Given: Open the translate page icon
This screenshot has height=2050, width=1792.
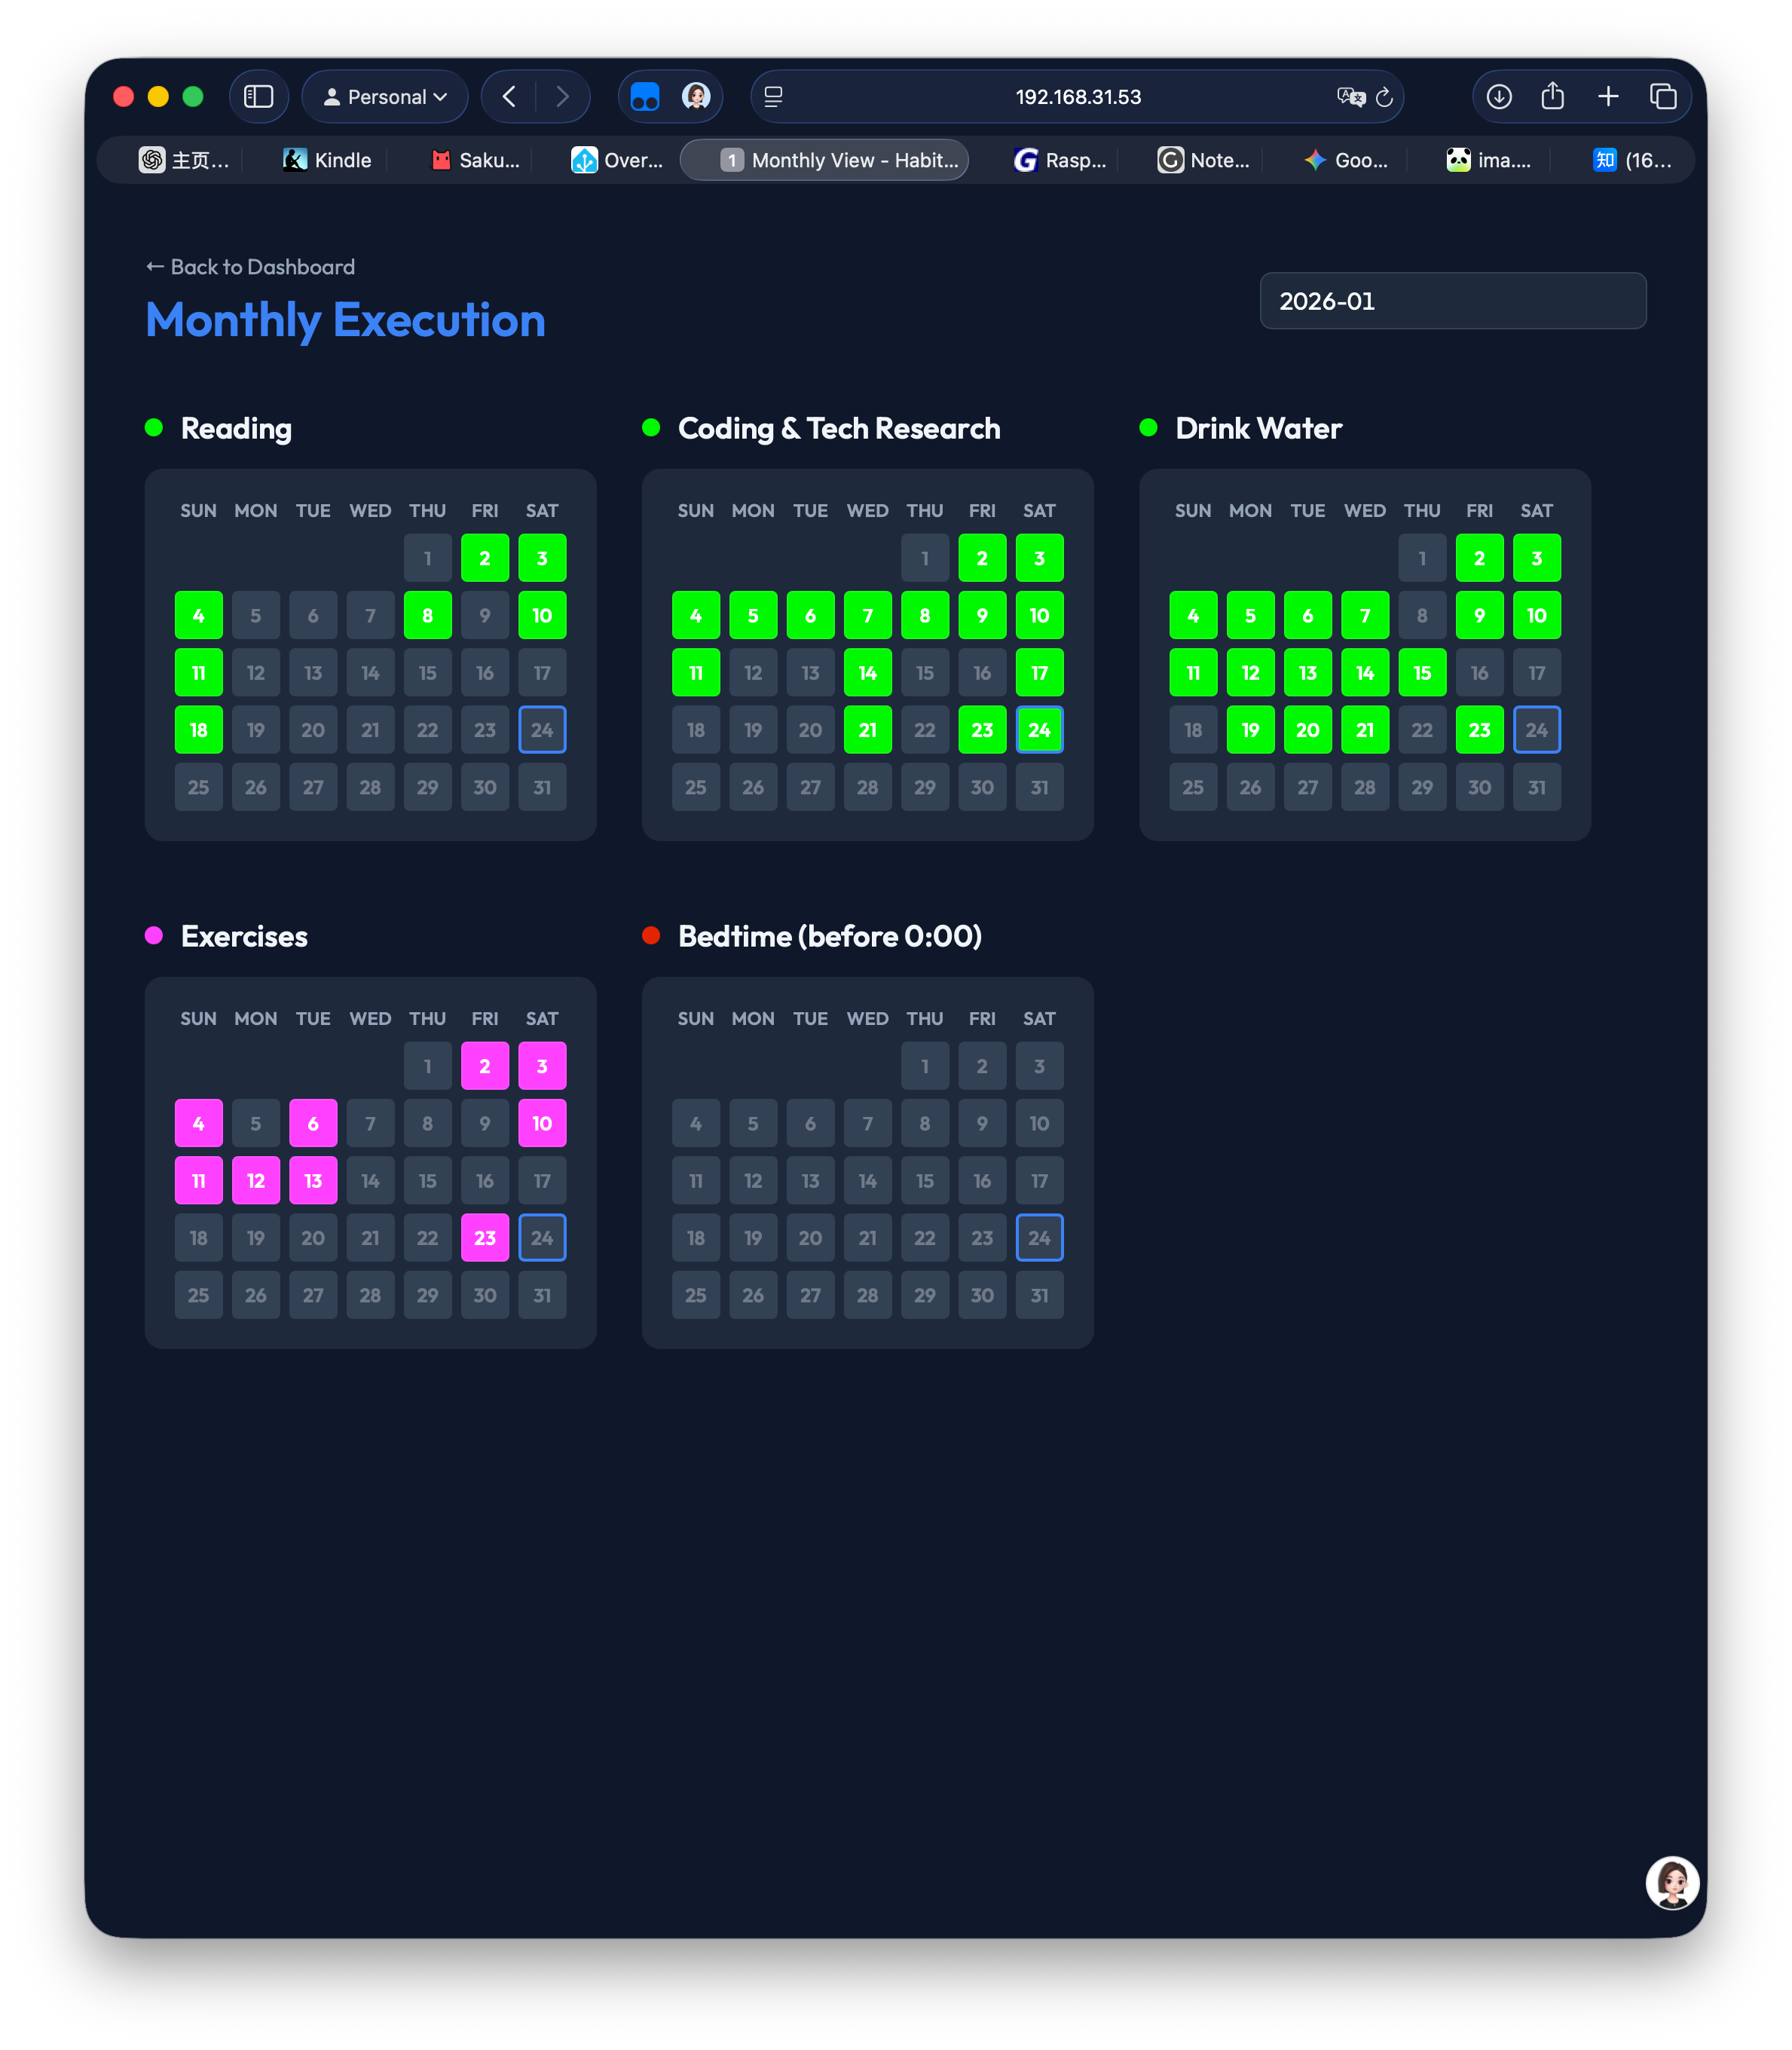Looking at the screenshot, I should tap(1350, 97).
